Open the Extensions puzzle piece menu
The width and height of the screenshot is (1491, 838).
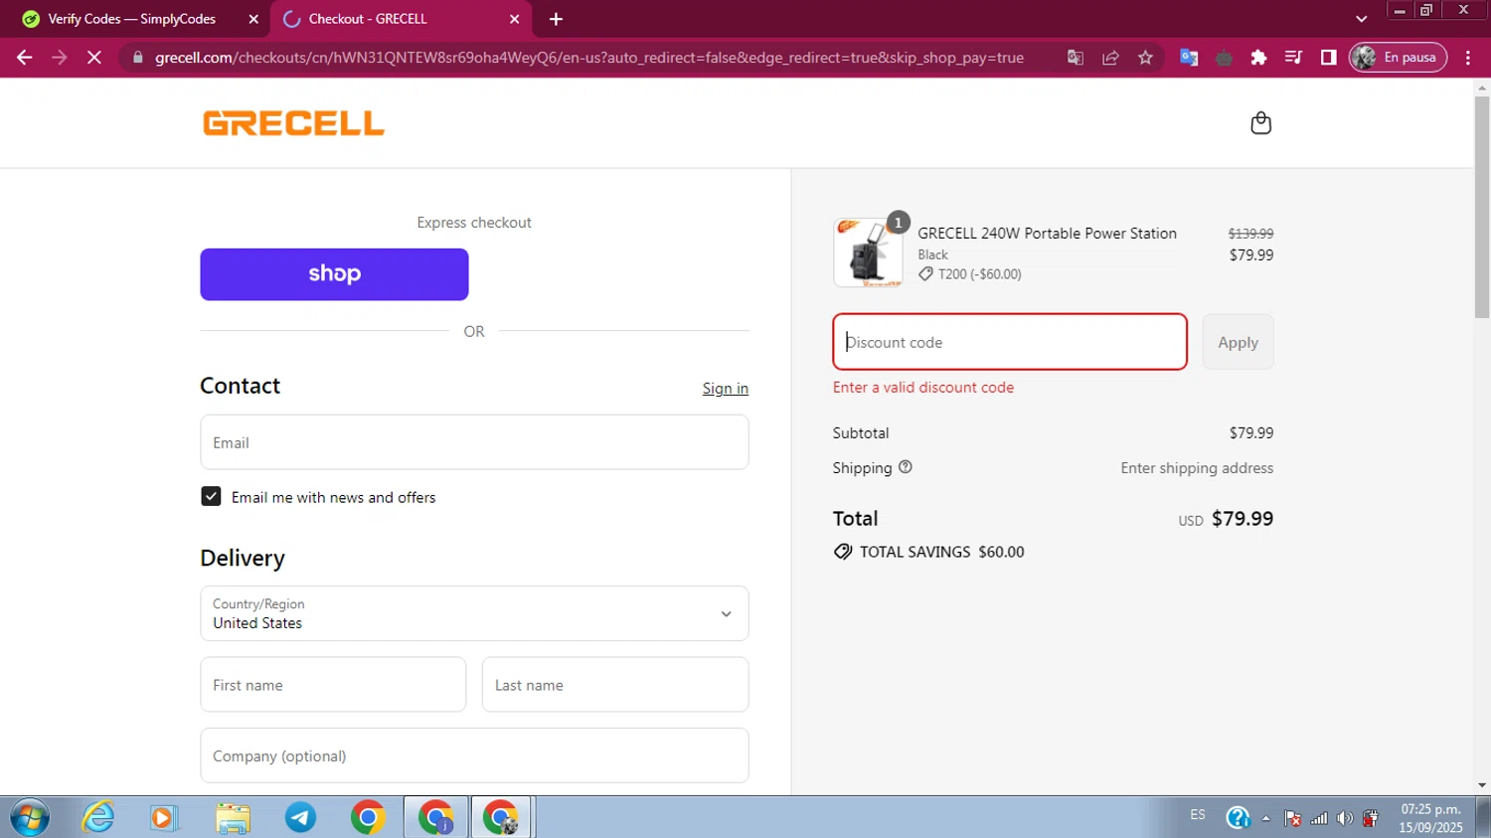1258,58
